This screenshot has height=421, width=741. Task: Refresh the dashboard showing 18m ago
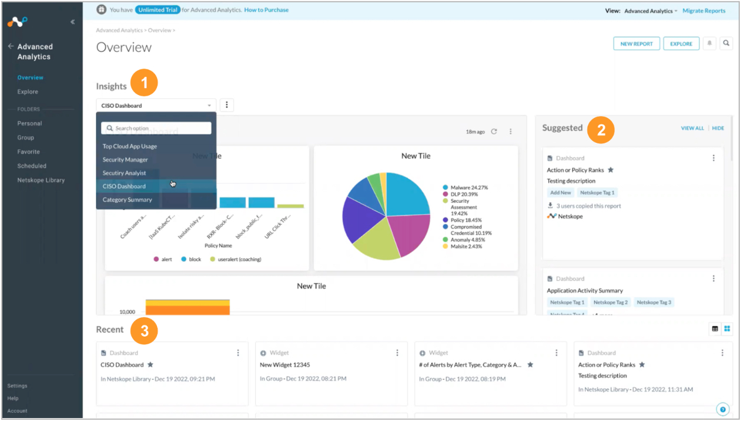(x=494, y=131)
